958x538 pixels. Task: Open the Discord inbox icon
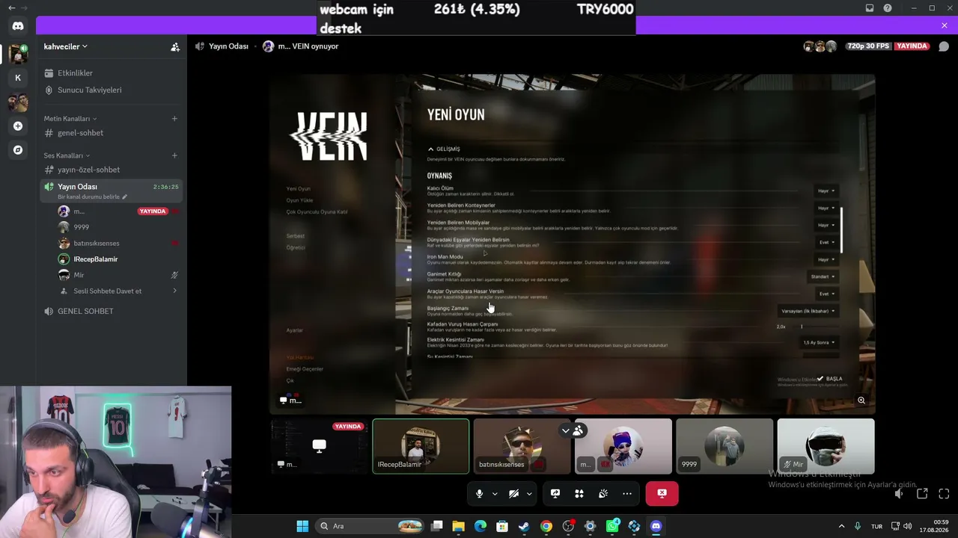tap(870, 8)
